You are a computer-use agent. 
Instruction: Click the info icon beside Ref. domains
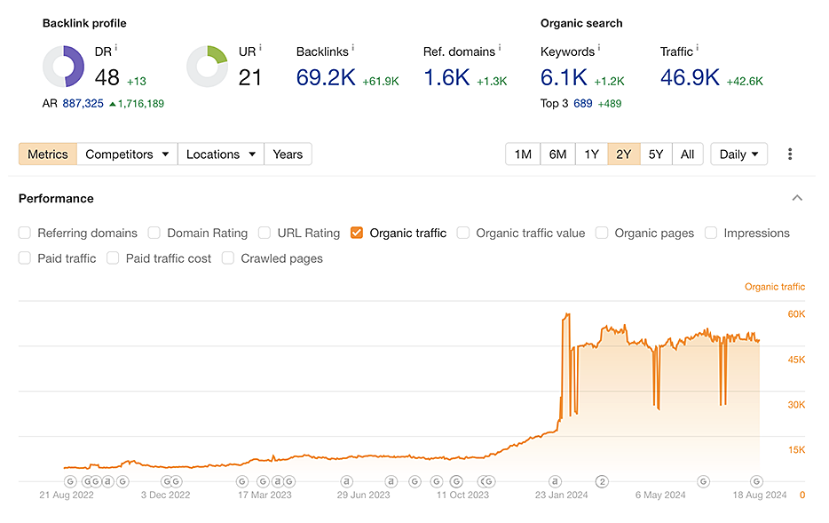pyautogui.click(x=499, y=49)
